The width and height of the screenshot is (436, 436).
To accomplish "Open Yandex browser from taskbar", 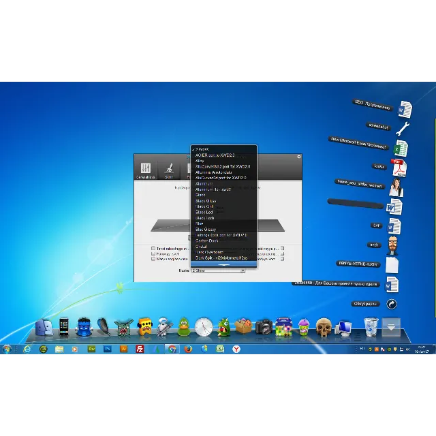I will point(236,349).
